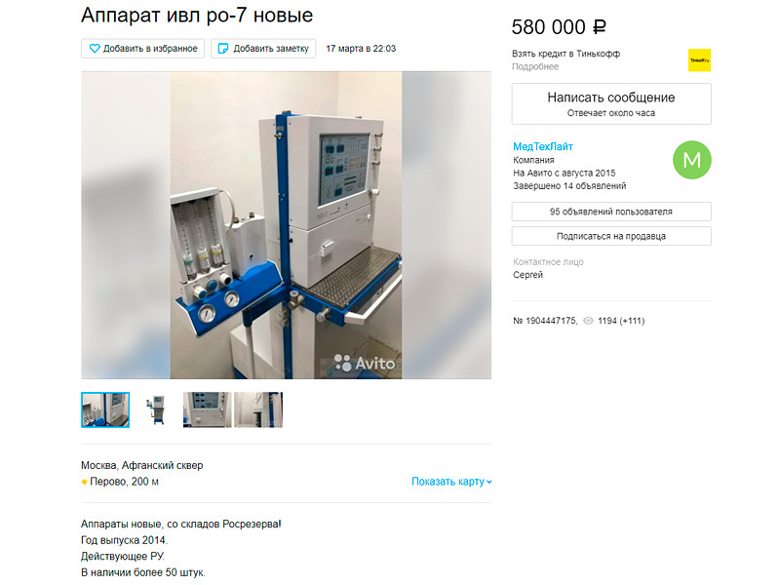Open the main ventilator photo
780x585 pixels.
click(286, 225)
